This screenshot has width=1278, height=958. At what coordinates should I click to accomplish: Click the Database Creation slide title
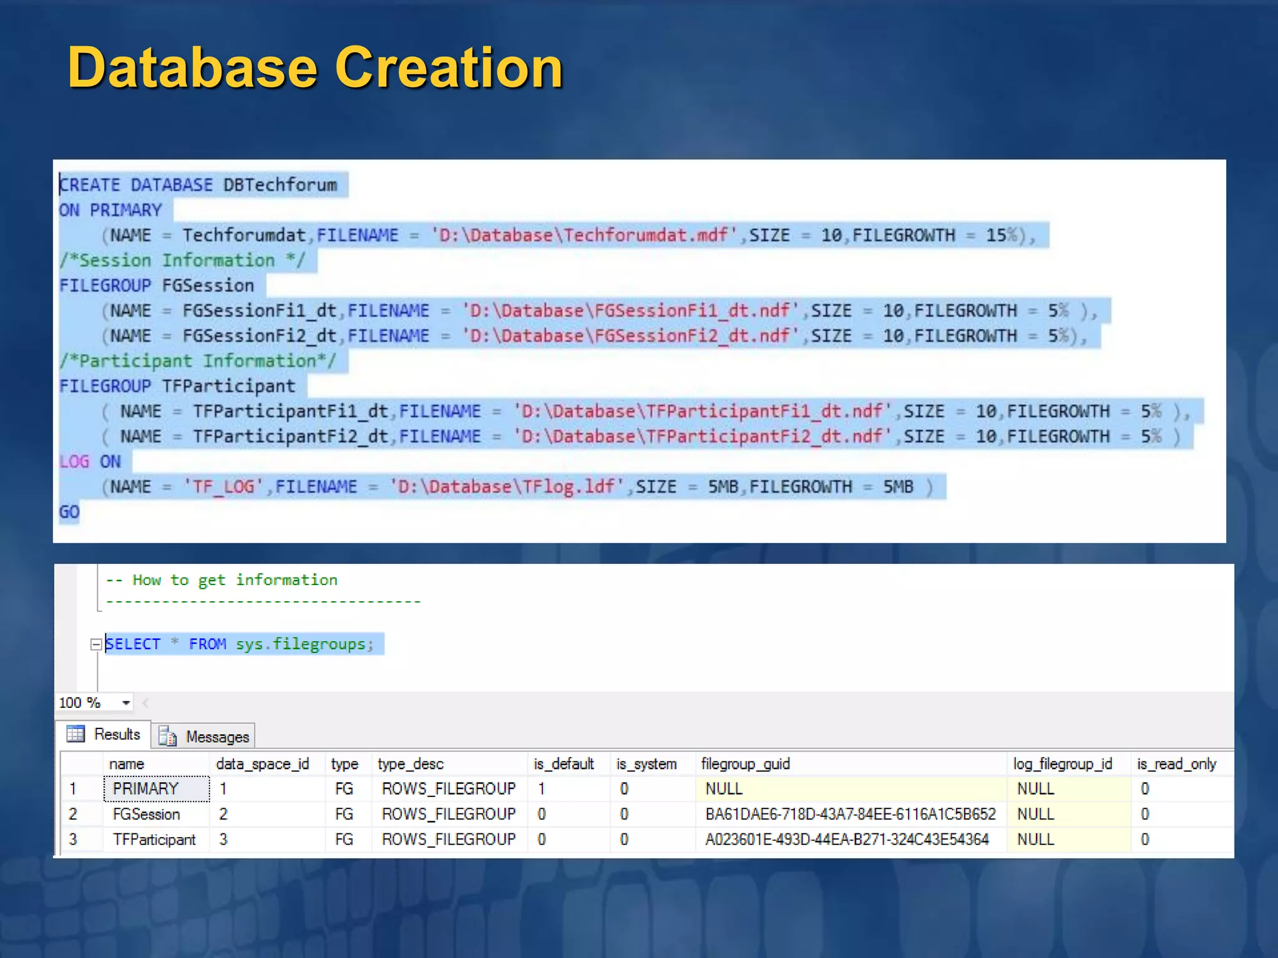point(315,67)
